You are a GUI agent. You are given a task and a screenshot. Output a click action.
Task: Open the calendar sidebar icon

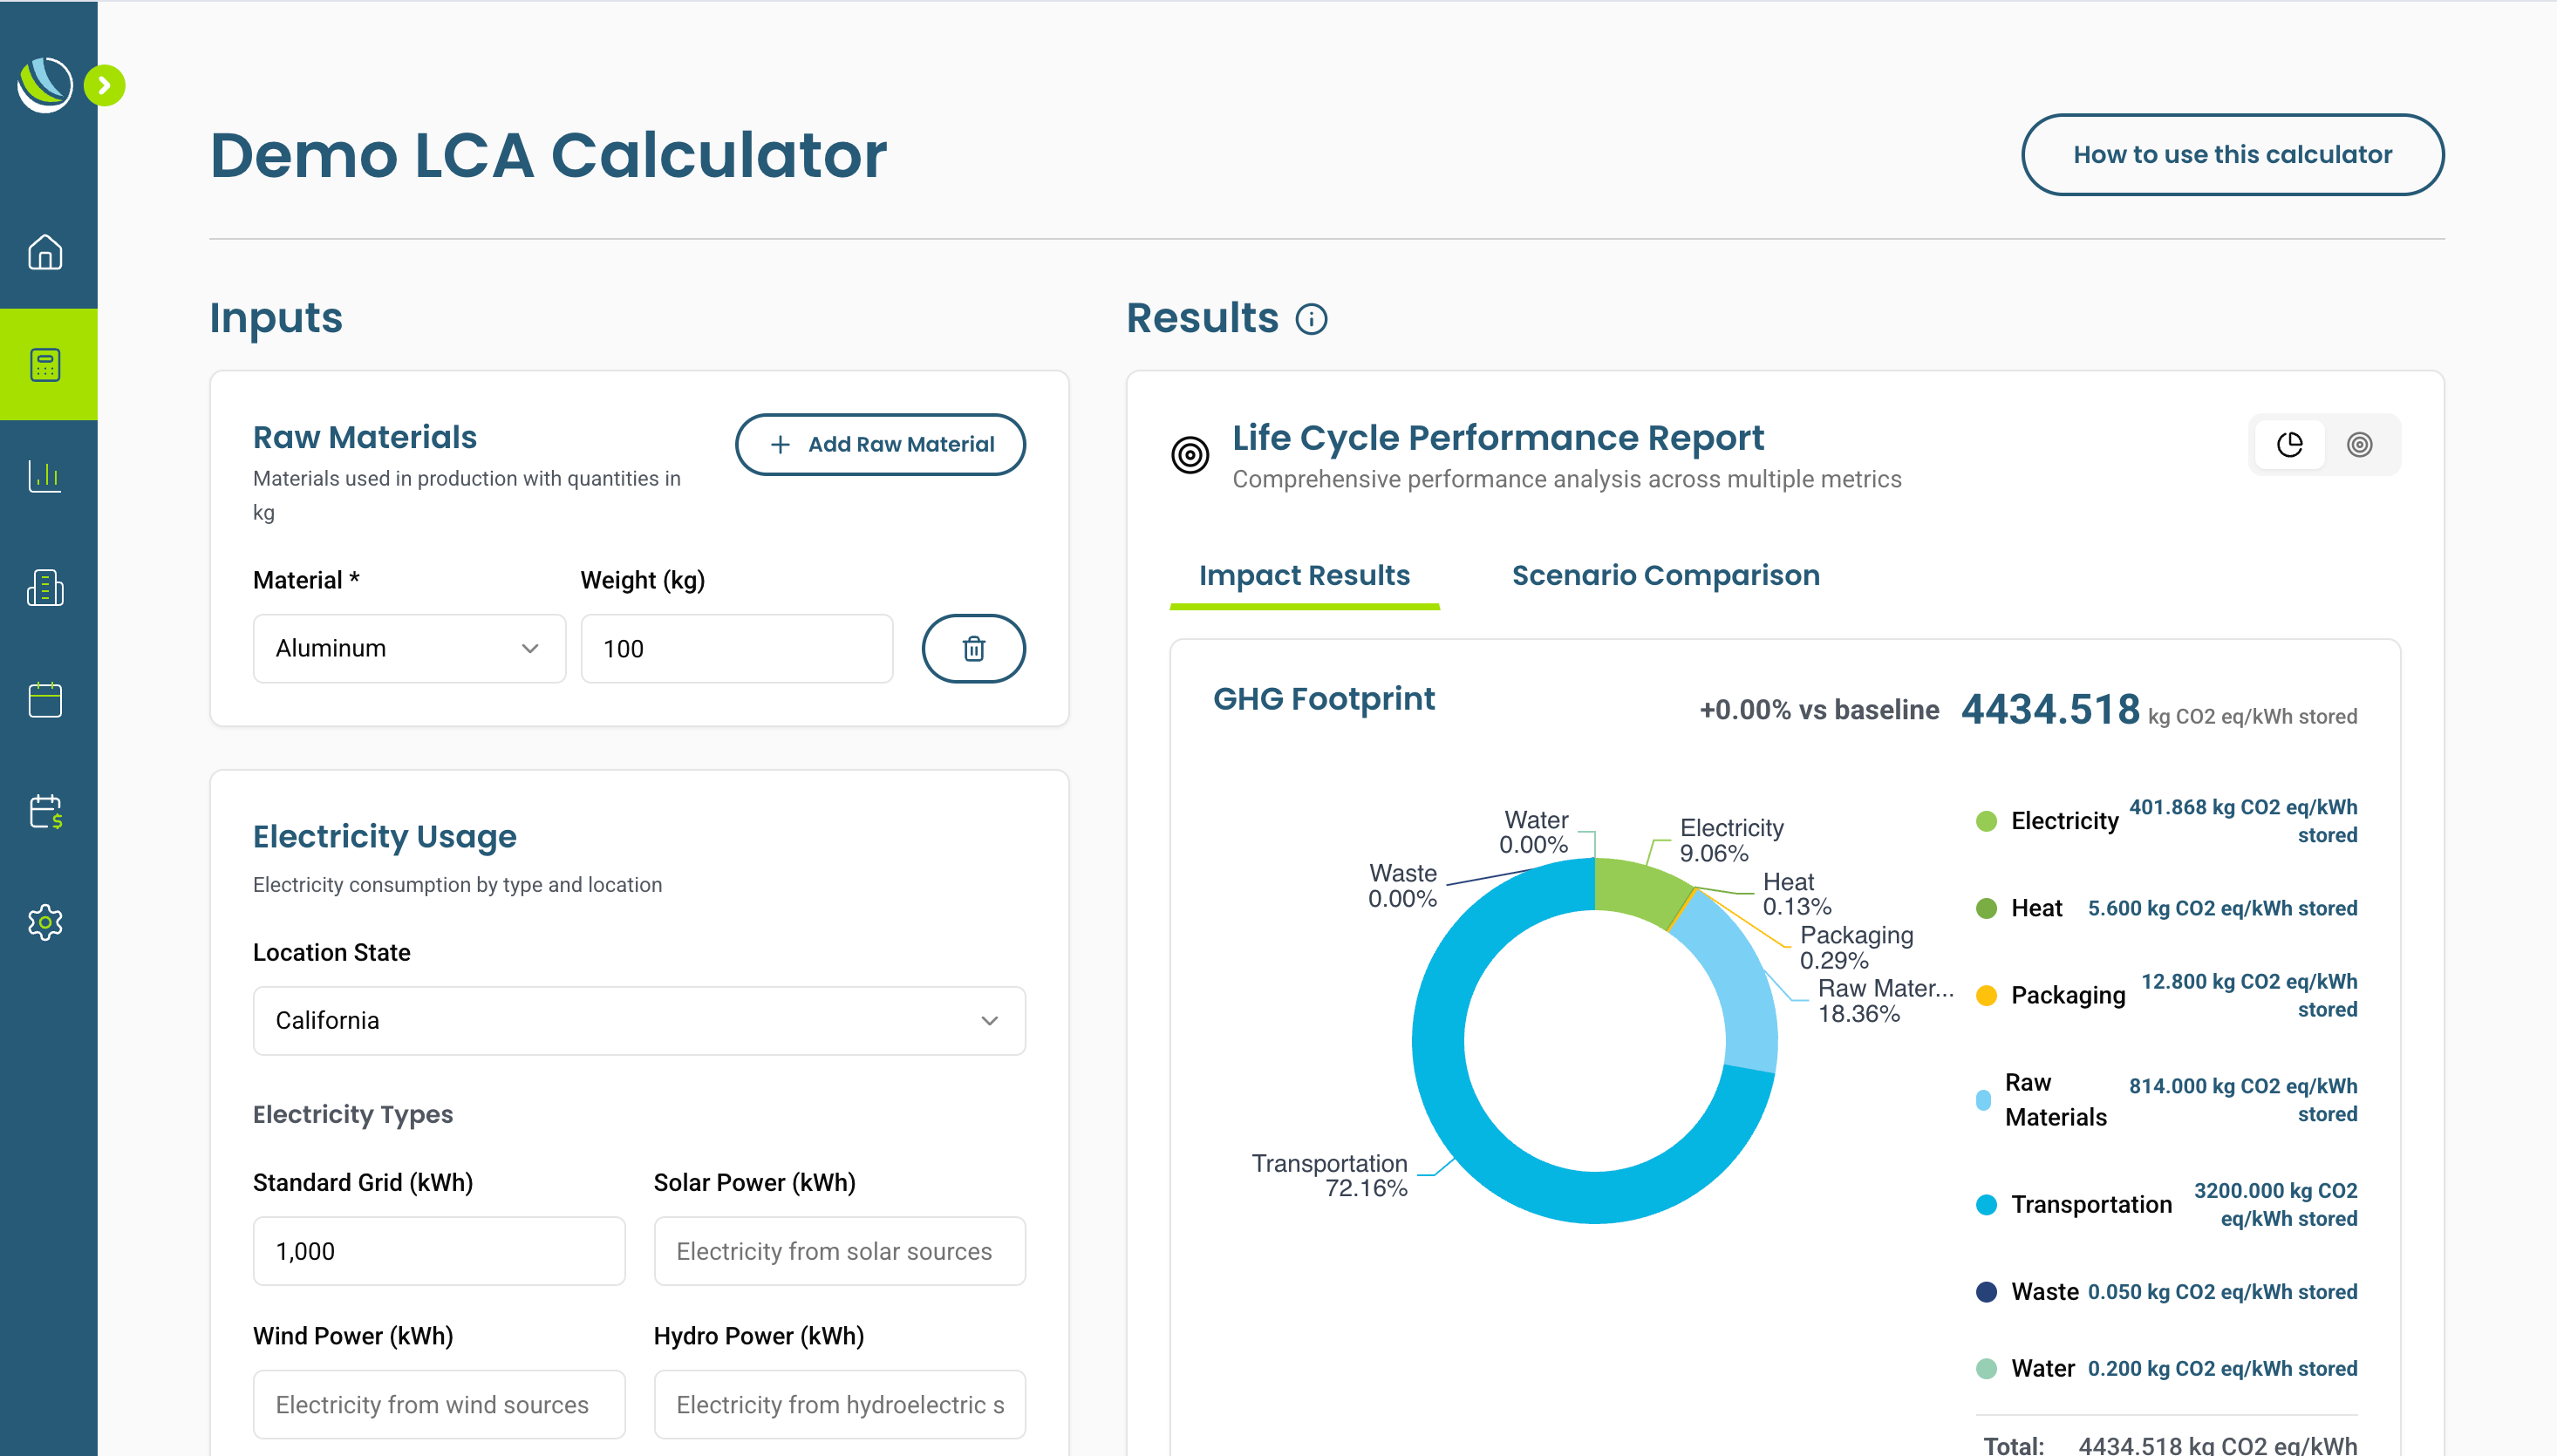pyautogui.click(x=45, y=700)
